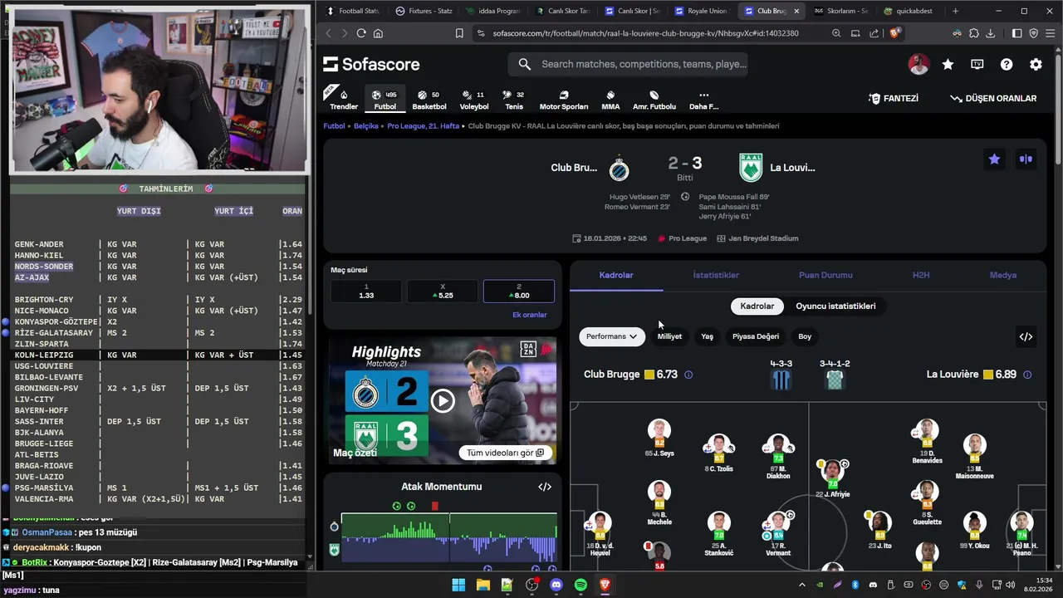Select the Trendler sport category
The image size is (1063, 598).
344,100
